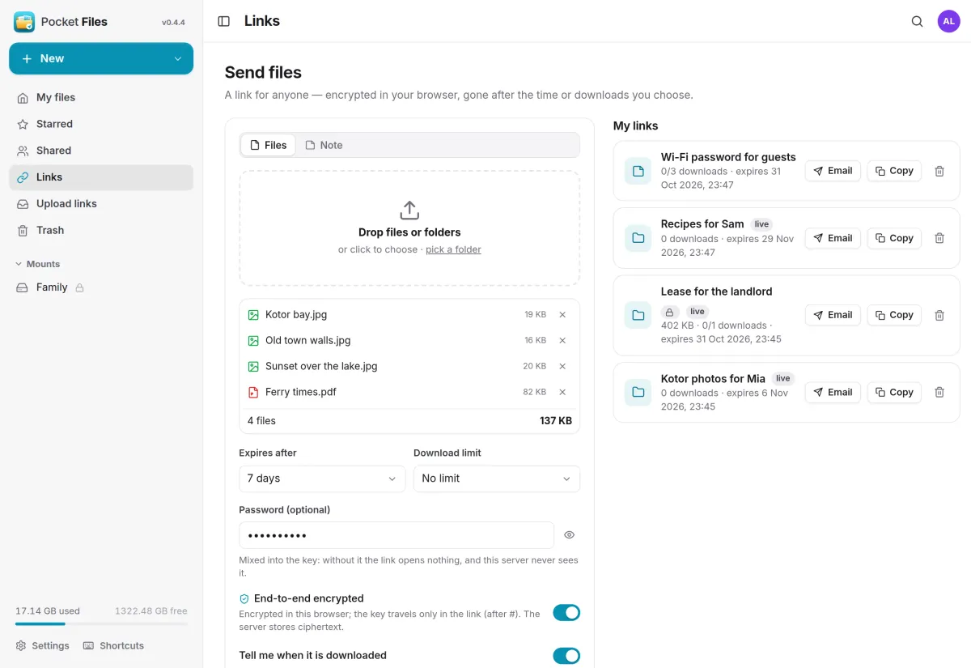The width and height of the screenshot is (971, 668).
Task: Click the lock badge on Lease link
Action: 670,312
